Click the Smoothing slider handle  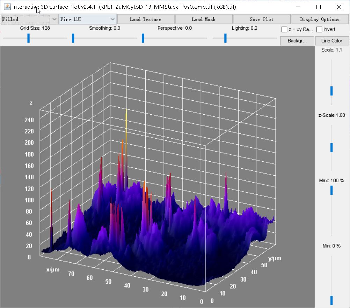[73, 38]
